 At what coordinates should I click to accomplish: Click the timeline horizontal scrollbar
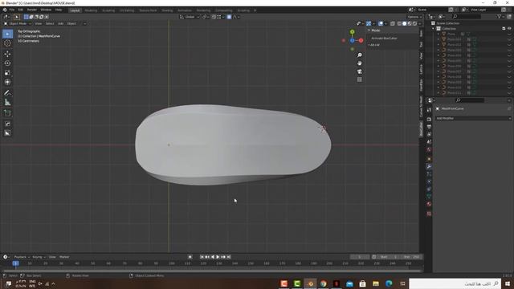point(211,271)
